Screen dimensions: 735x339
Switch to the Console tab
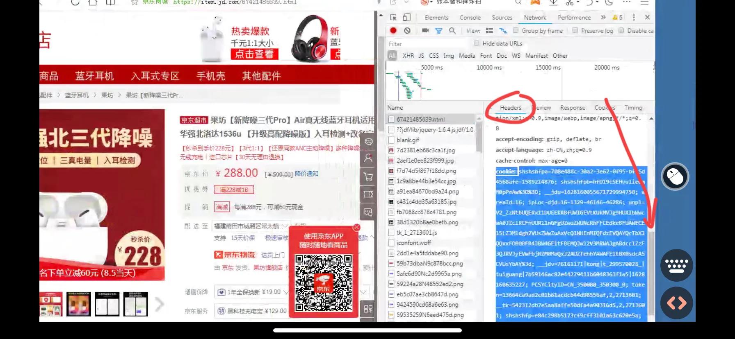[470, 18]
